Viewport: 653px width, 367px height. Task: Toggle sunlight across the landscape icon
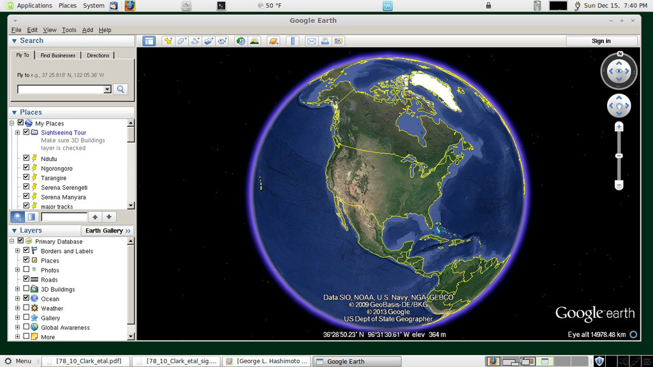click(254, 41)
